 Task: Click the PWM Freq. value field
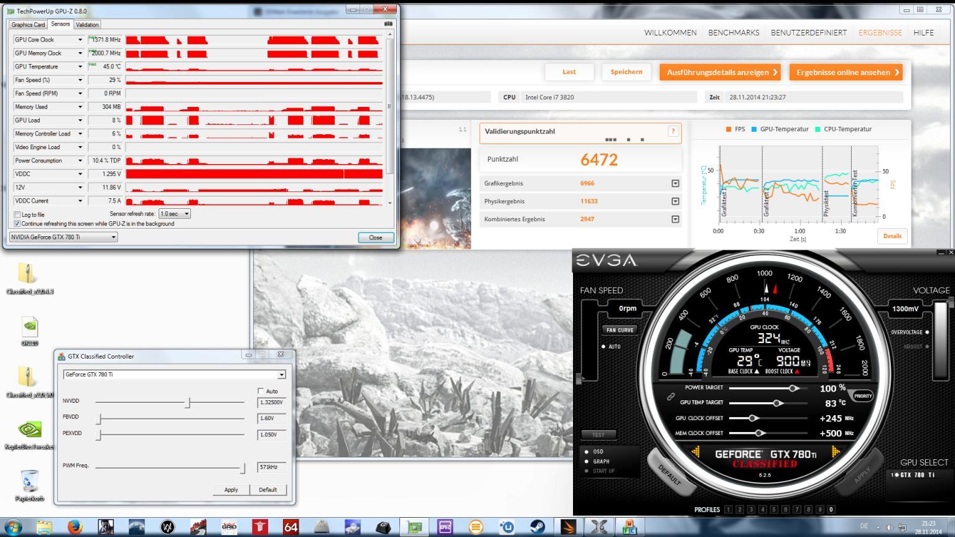271,467
